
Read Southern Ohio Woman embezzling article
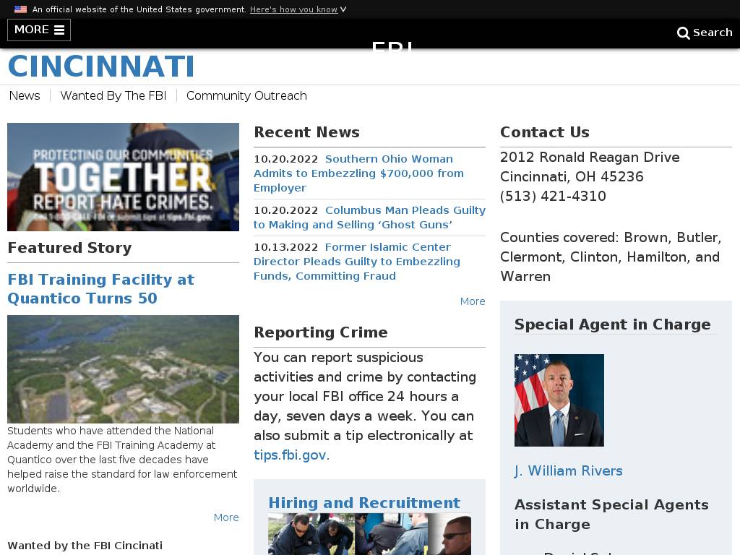pyautogui.click(x=358, y=173)
